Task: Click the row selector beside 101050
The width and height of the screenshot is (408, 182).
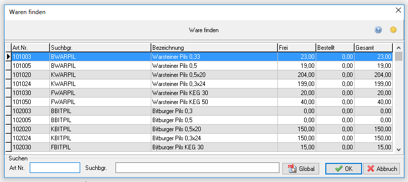Action: (9, 102)
